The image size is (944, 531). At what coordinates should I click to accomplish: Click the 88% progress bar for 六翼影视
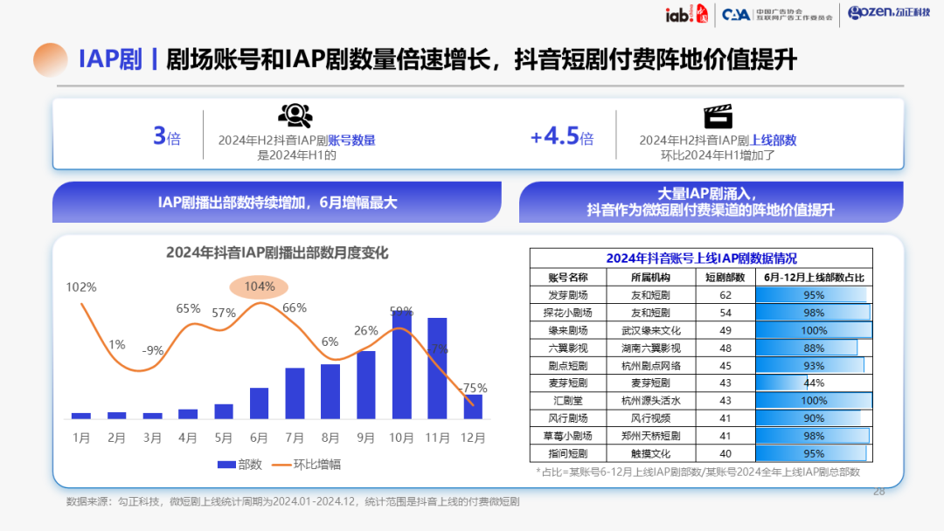pyautogui.click(x=807, y=348)
